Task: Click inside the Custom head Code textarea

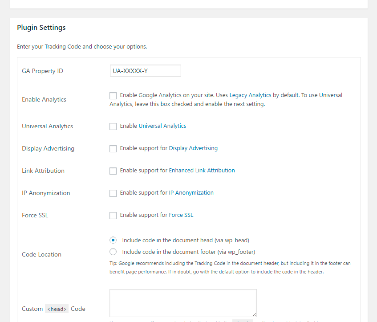Action: [x=183, y=303]
